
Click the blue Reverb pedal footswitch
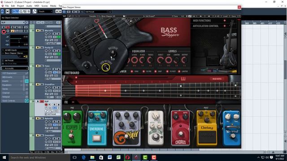(x=233, y=136)
